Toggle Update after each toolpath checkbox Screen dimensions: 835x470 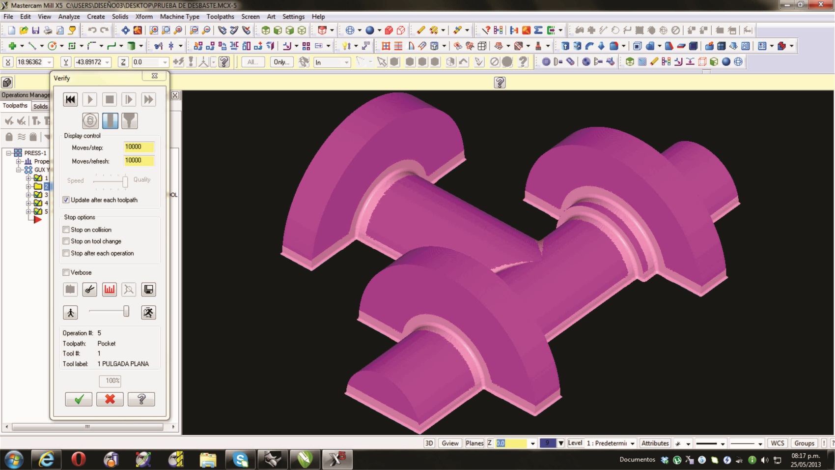click(x=66, y=200)
